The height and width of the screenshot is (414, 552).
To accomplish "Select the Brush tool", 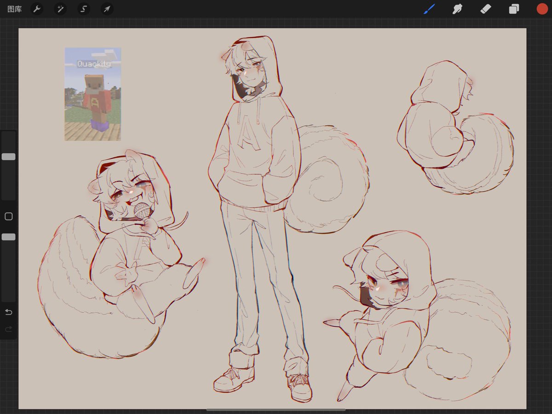I will pos(429,9).
